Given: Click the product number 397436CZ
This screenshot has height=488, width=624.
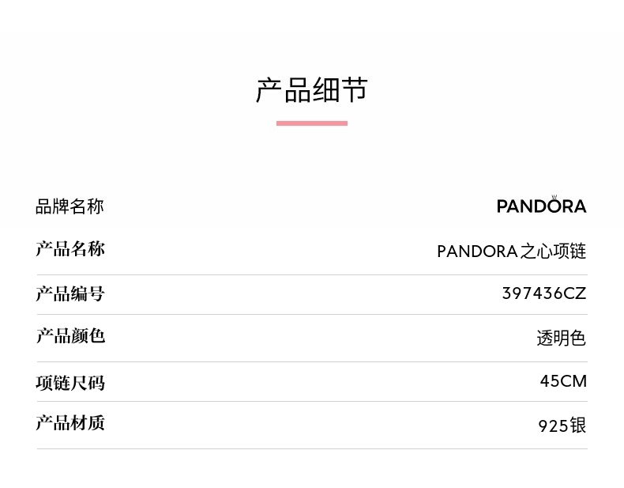Looking at the screenshot, I should point(543,293).
